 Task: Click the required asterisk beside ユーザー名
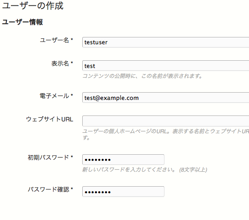point(72,39)
